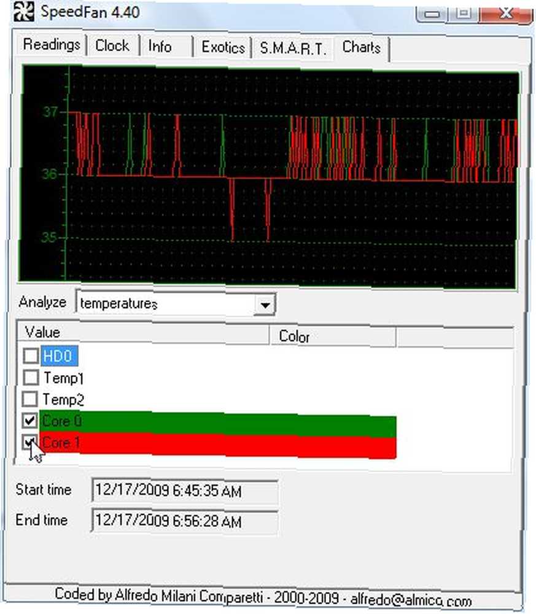Click the temperature chart area
This screenshot has height=614, width=536.
[x=269, y=176]
